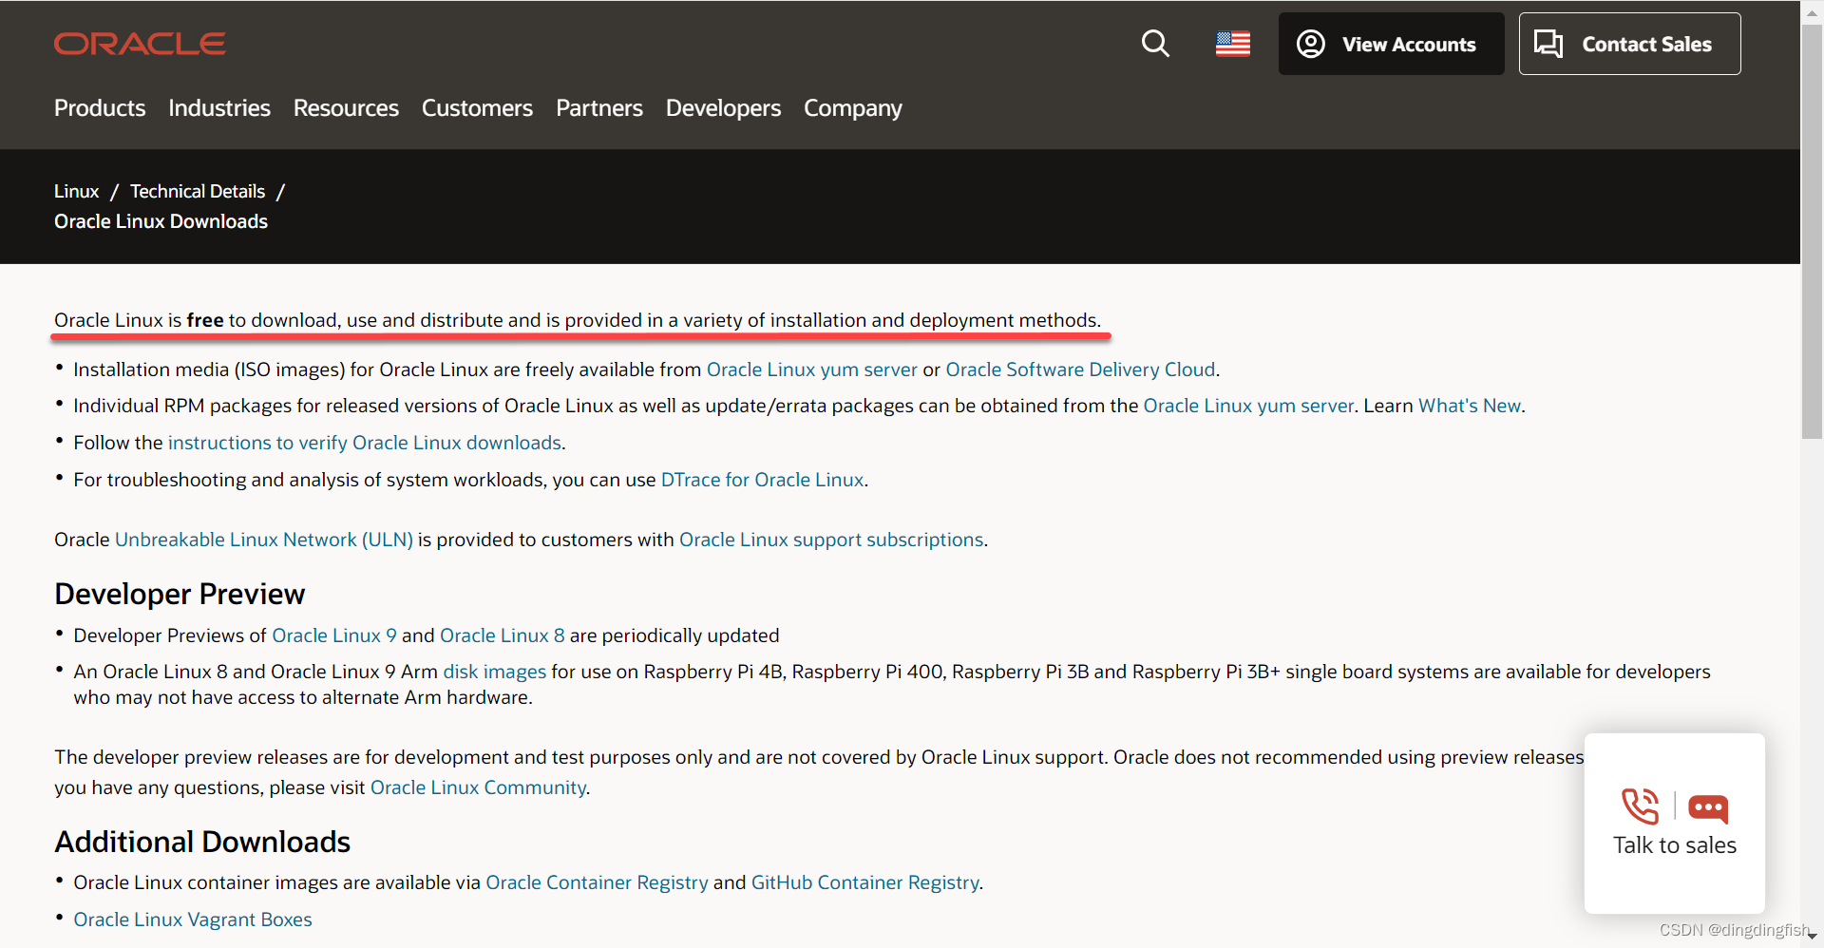Image resolution: width=1824 pixels, height=948 pixels.
Task: Click the phone icon in Talk to sales
Action: click(x=1641, y=806)
